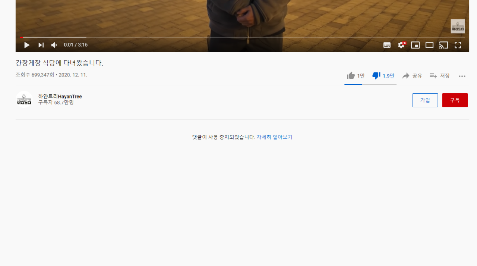This screenshot has height=266, width=477.
Task: Click video title 간장게장 식당에 다녀왔습니다
Action: [59, 63]
